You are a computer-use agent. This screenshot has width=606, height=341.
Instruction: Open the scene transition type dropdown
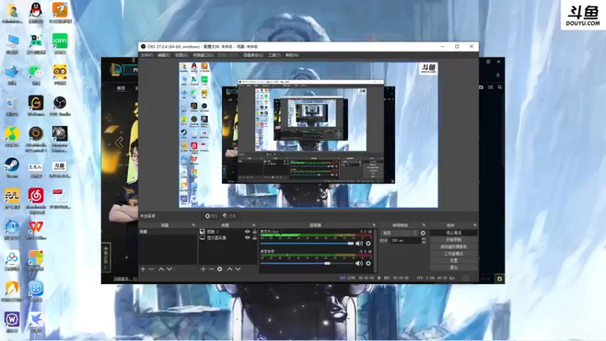pos(400,233)
